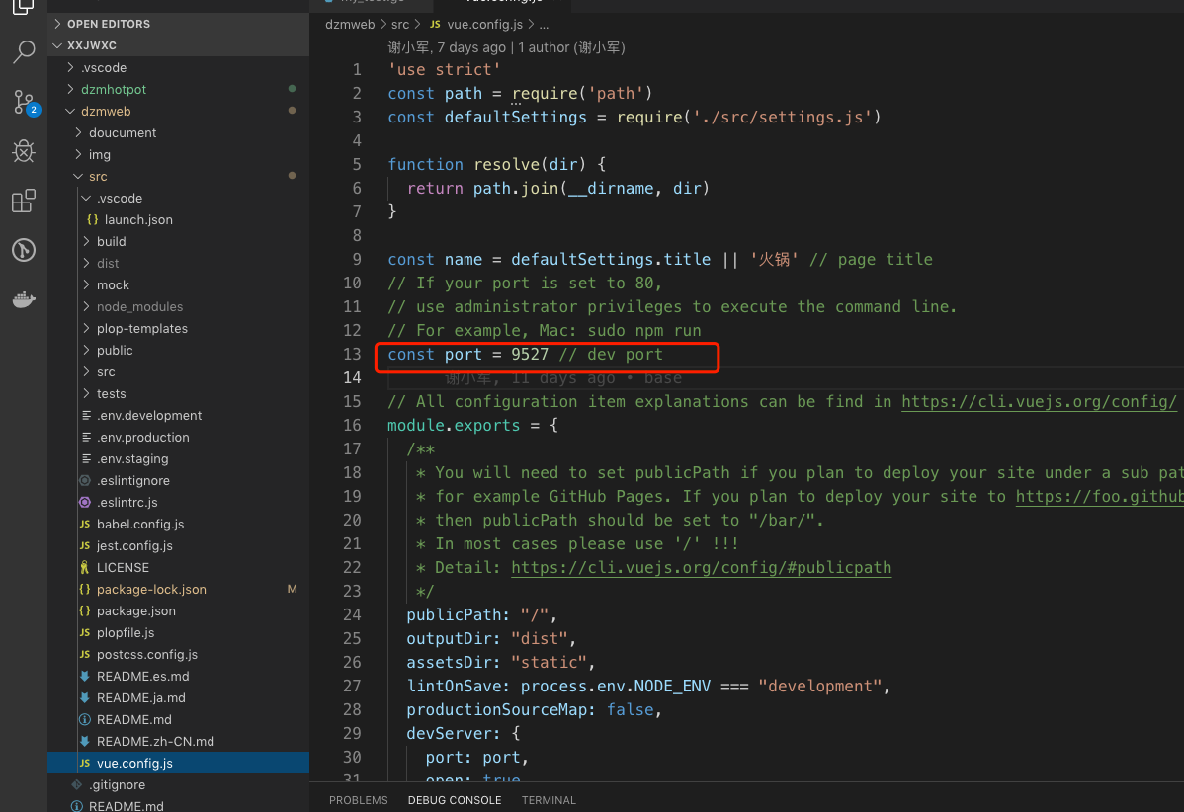Click the git author CodeLens annotation
The height and width of the screenshot is (812, 1184).
(x=507, y=47)
